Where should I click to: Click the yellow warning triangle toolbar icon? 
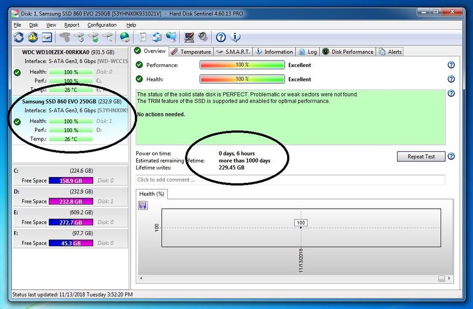pyautogui.click(x=33, y=37)
